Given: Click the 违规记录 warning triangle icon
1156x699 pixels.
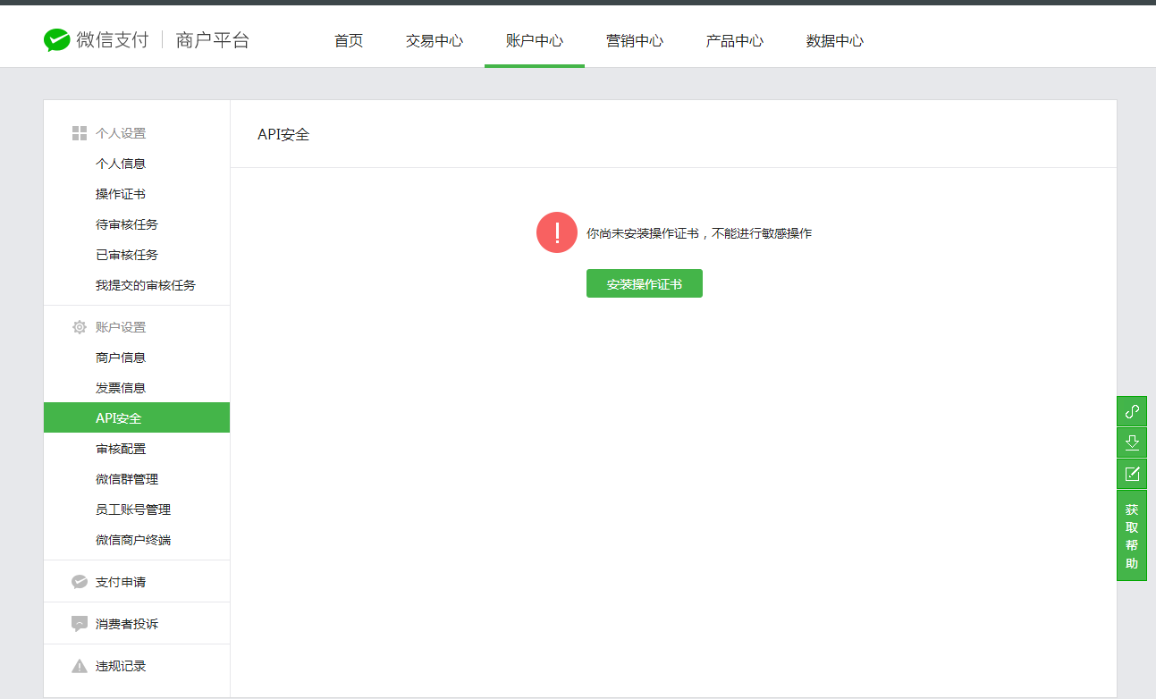Looking at the screenshot, I should tap(80, 666).
